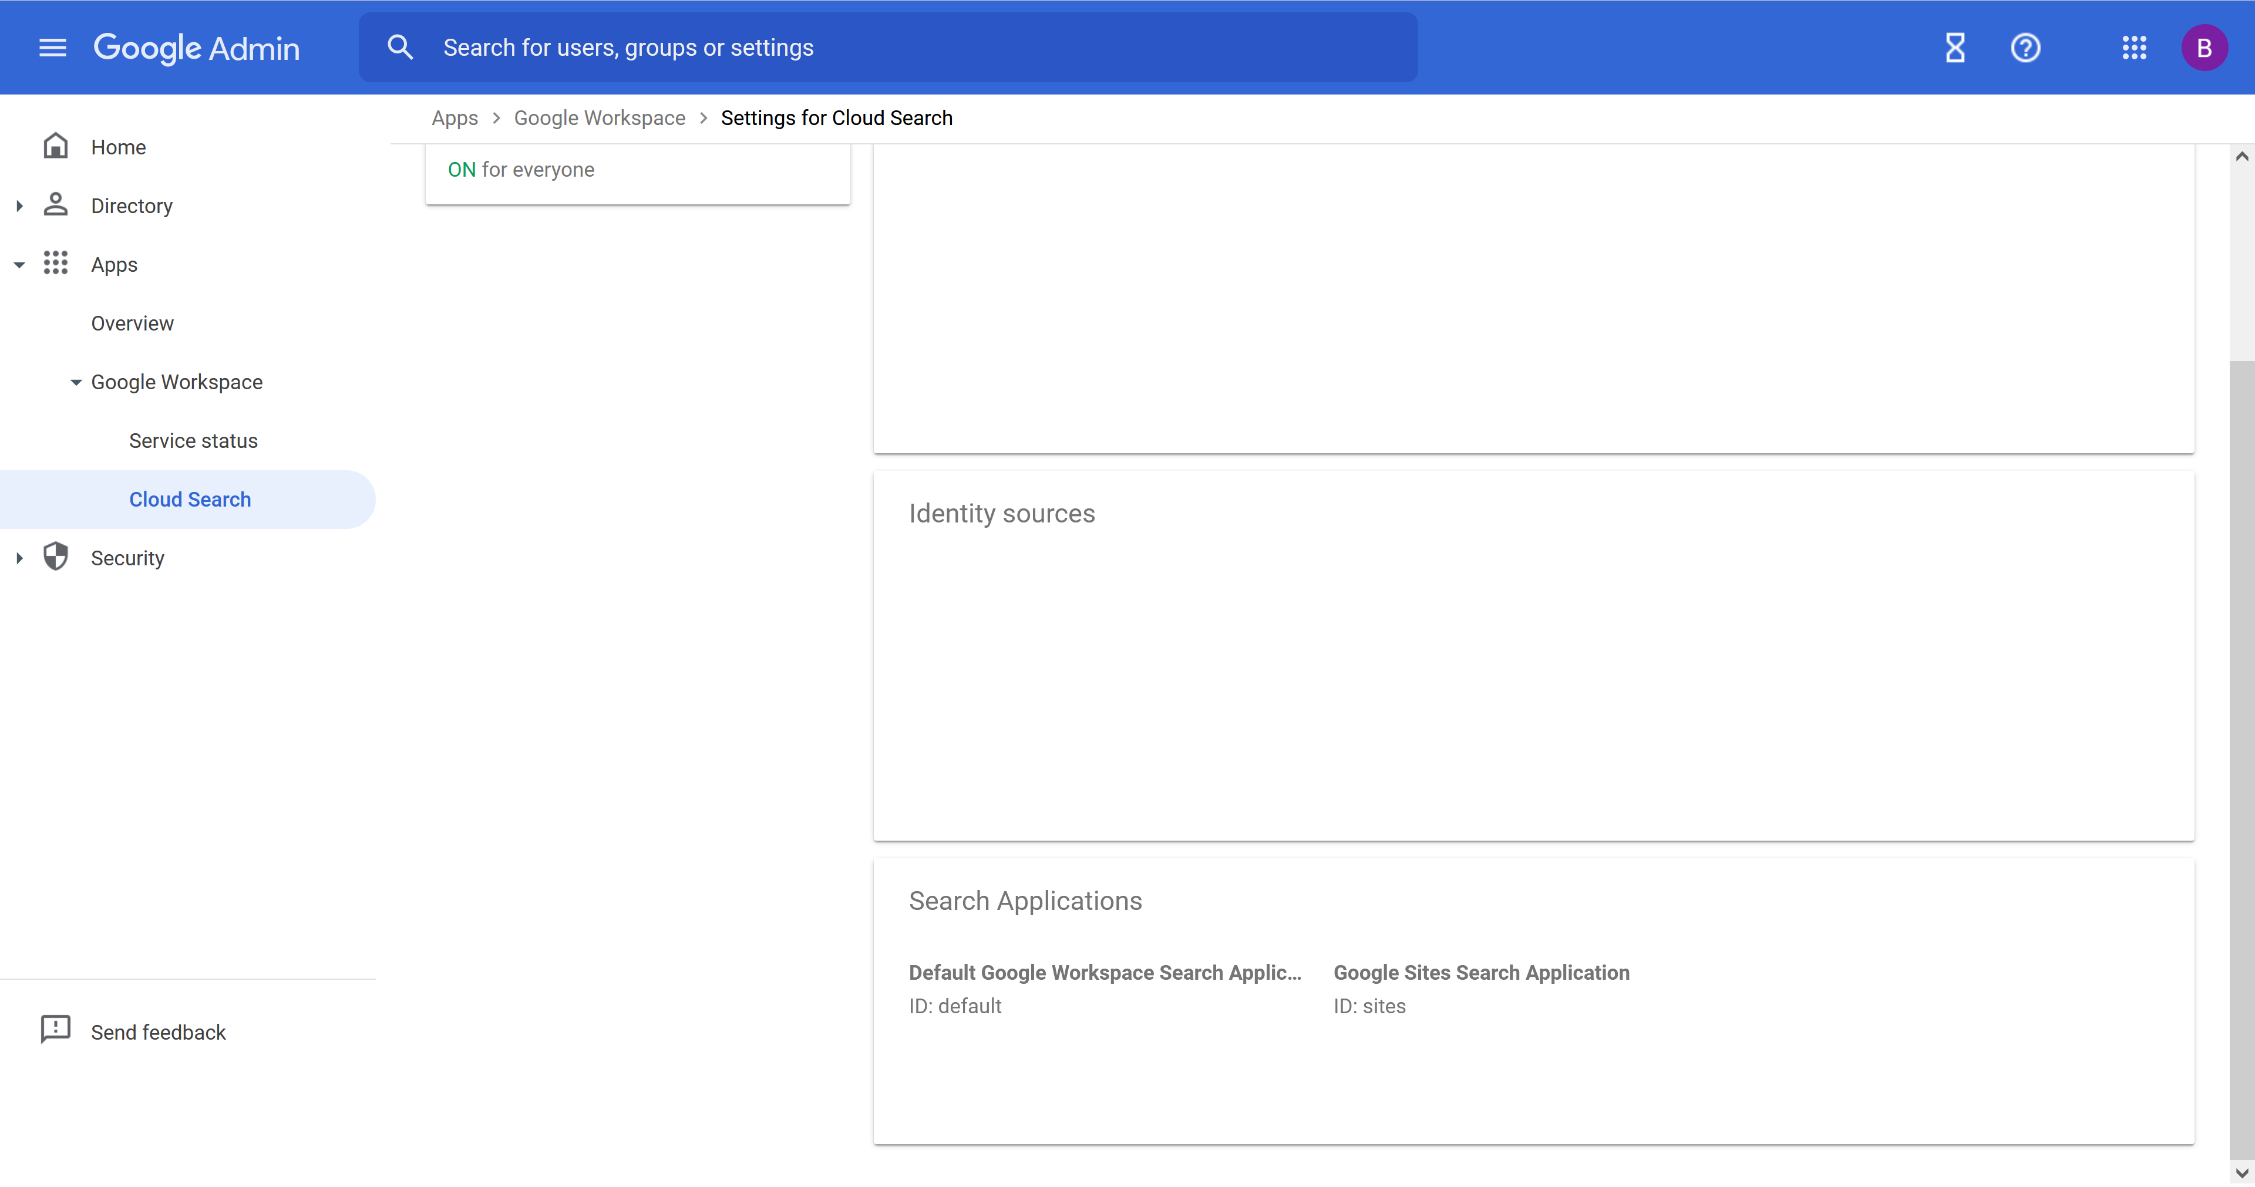This screenshot has height=1187, width=2255.
Task: Collapse the Google Workspace section
Action: point(75,382)
